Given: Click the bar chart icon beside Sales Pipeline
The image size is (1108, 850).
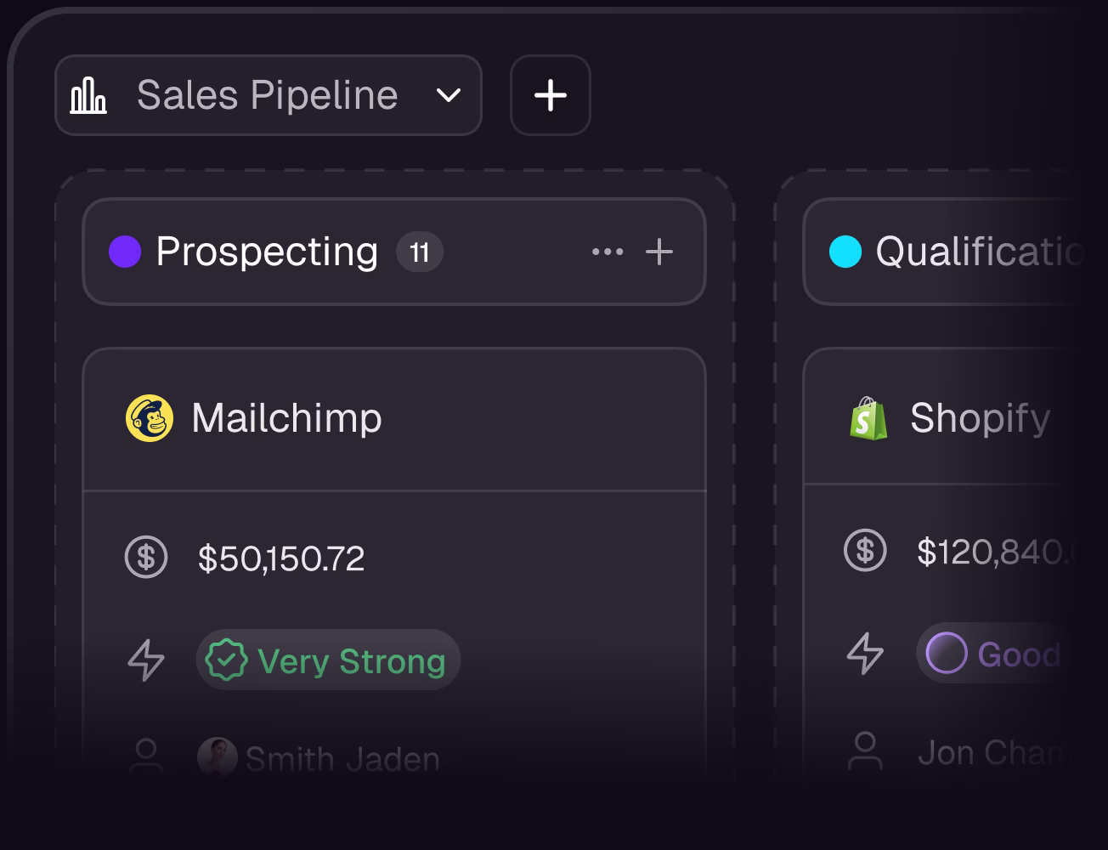Looking at the screenshot, I should pos(88,95).
